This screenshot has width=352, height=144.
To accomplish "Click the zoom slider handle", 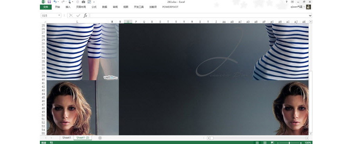I will (x=289, y=143).
